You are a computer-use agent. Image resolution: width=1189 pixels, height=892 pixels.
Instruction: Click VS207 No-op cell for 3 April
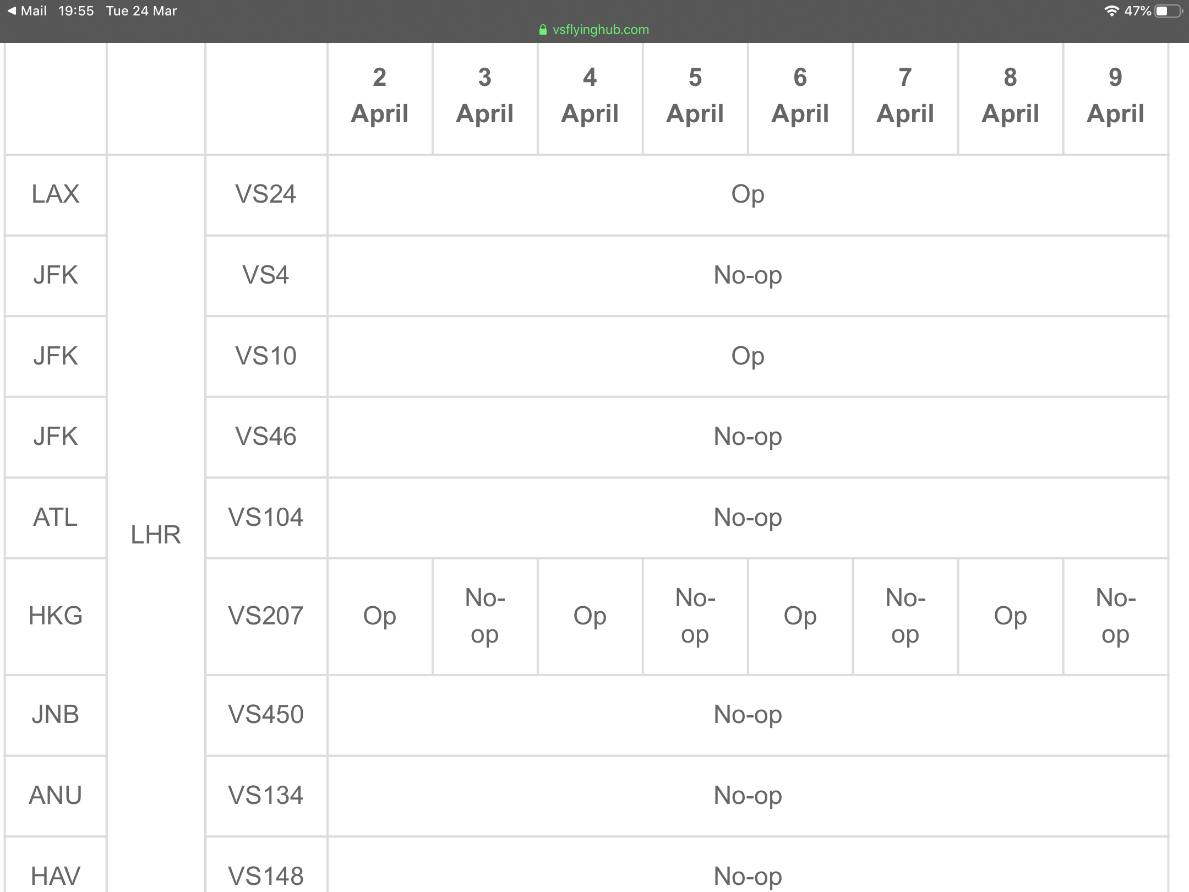coord(485,617)
